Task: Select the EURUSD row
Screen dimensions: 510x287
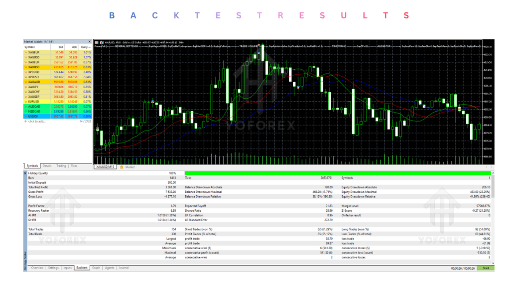Action: click(58, 102)
